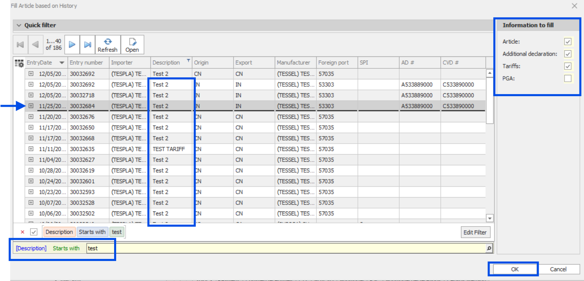Collapse the Quick filter section
Image resolution: width=584 pixels, height=281 pixels.
pos(19,25)
